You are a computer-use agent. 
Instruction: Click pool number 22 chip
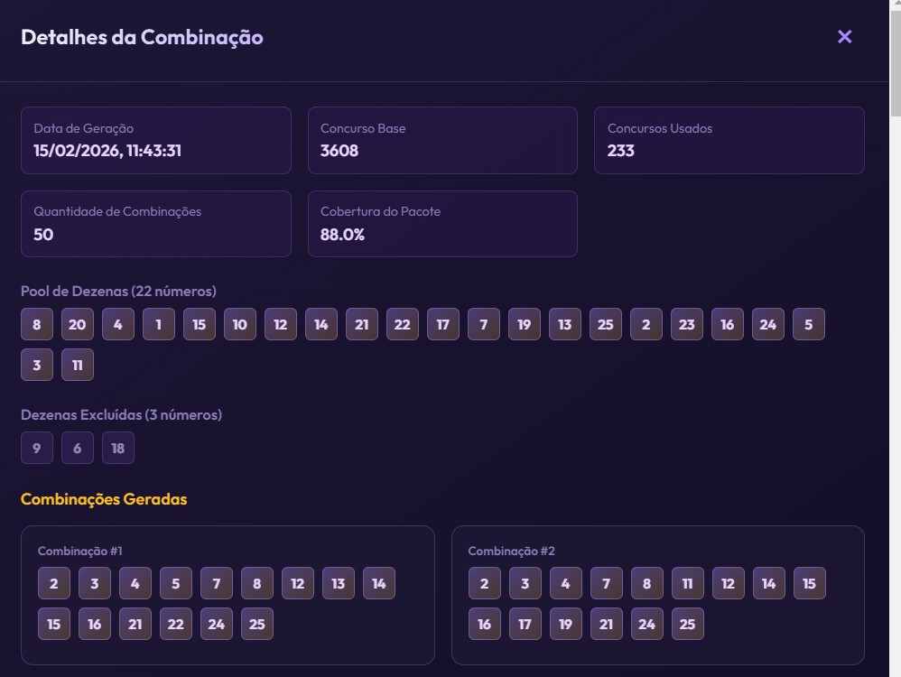[403, 324]
